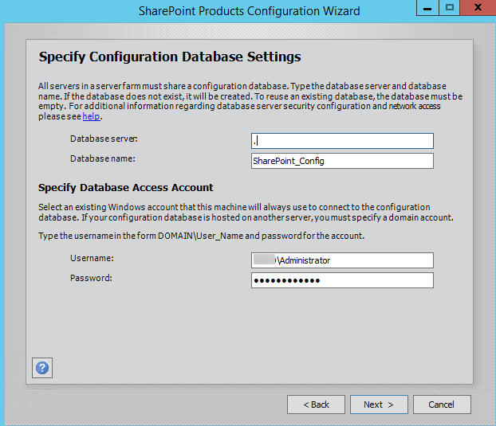Click the 'Password:' label
The height and width of the screenshot is (426, 496).
pyautogui.click(x=91, y=278)
